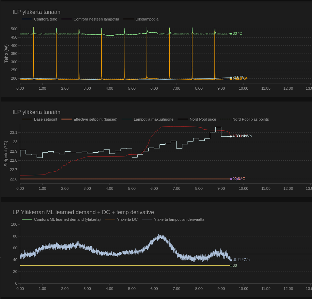This screenshot has height=299, width=312.
Task: Hide the Base setpoint series
Action: (45, 119)
